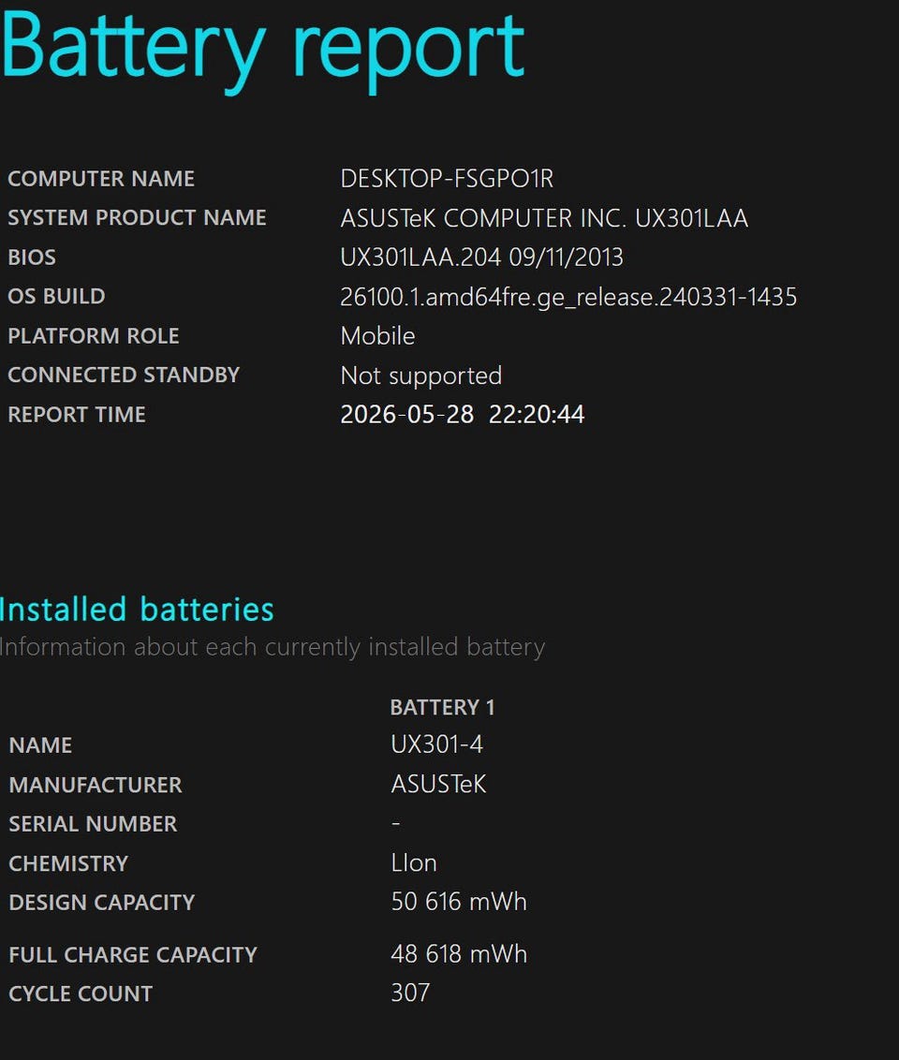899x1060 pixels.
Task: Click the BIOS label
Action: point(32,257)
